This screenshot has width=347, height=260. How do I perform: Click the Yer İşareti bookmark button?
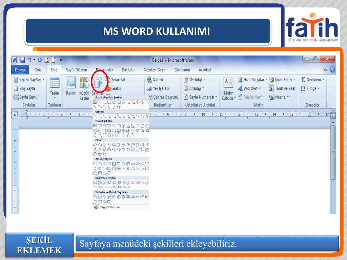pos(158,88)
